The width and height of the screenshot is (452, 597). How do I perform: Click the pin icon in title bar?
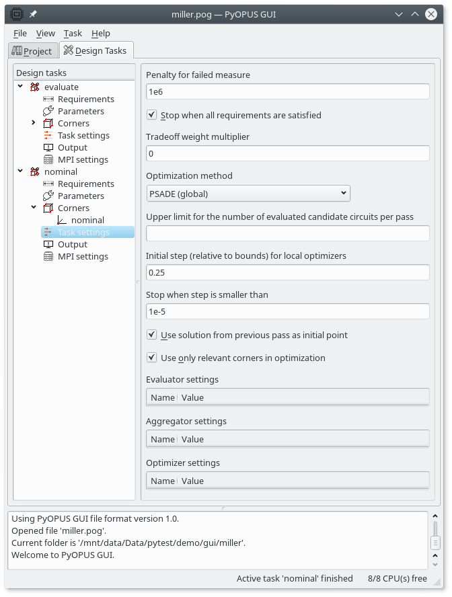[x=33, y=13]
